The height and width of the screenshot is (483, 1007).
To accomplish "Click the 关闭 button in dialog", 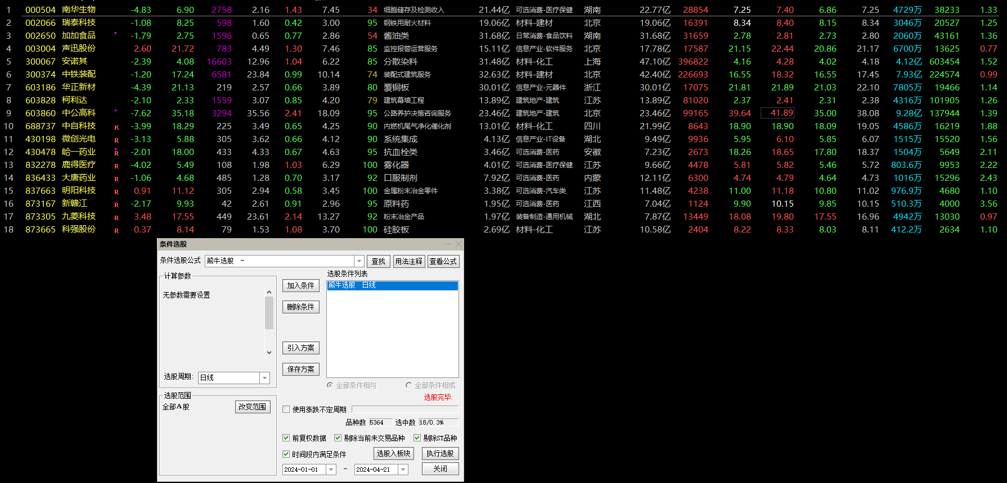I will pyautogui.click(x=440, y=468).
